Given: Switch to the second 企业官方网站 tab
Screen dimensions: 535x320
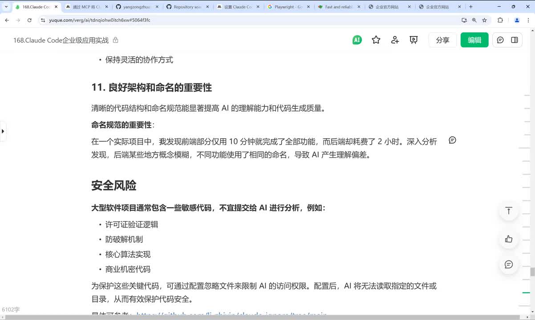Looking at the screenshot, I should coord(440,7).
